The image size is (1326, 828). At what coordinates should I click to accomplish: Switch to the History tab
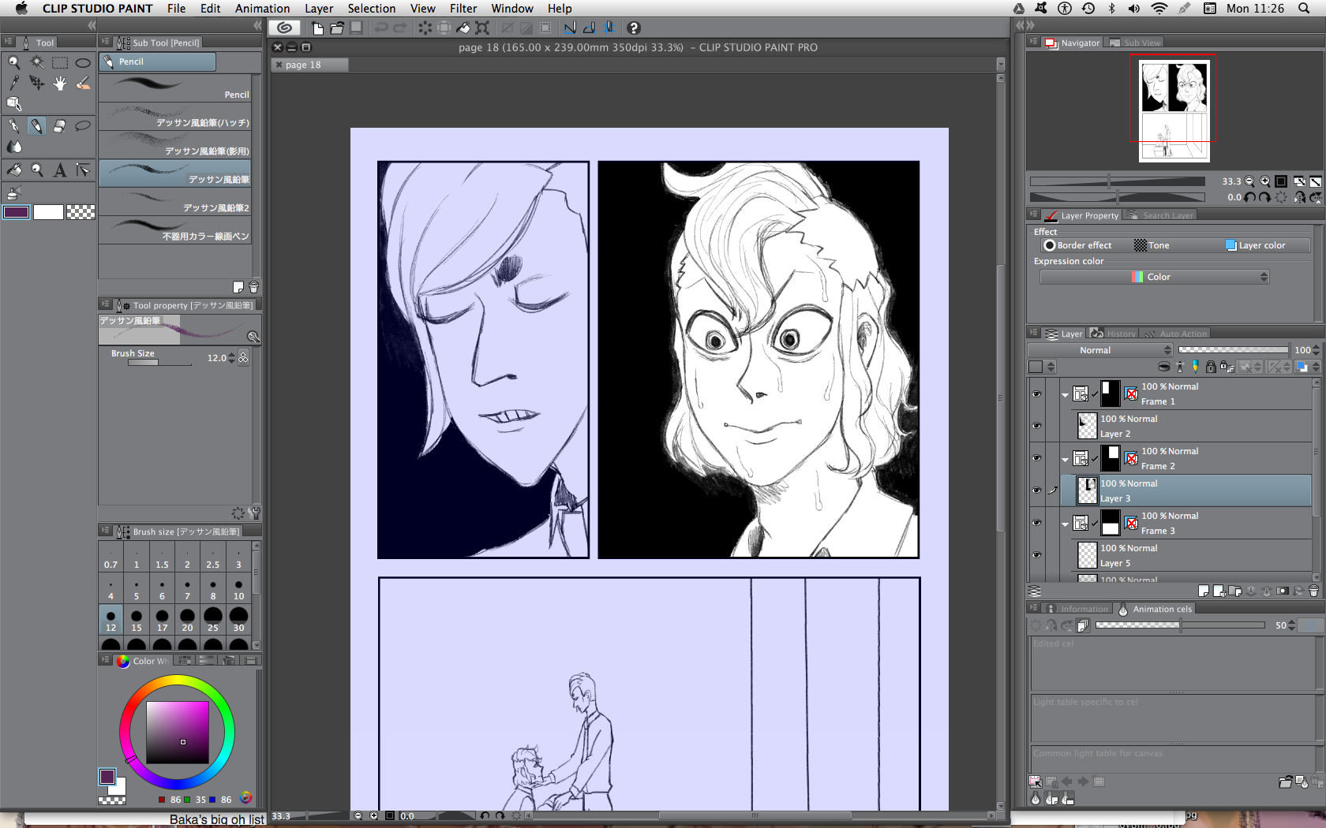point(1114,334)
